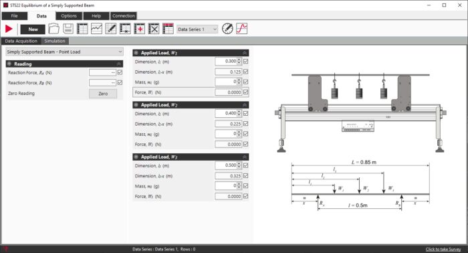This screenshot has width=468, height=253.
Task: Click the Zero button
Action: point(103,94)
